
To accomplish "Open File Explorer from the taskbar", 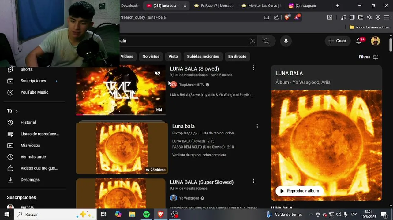I will (x=132, y=215).
